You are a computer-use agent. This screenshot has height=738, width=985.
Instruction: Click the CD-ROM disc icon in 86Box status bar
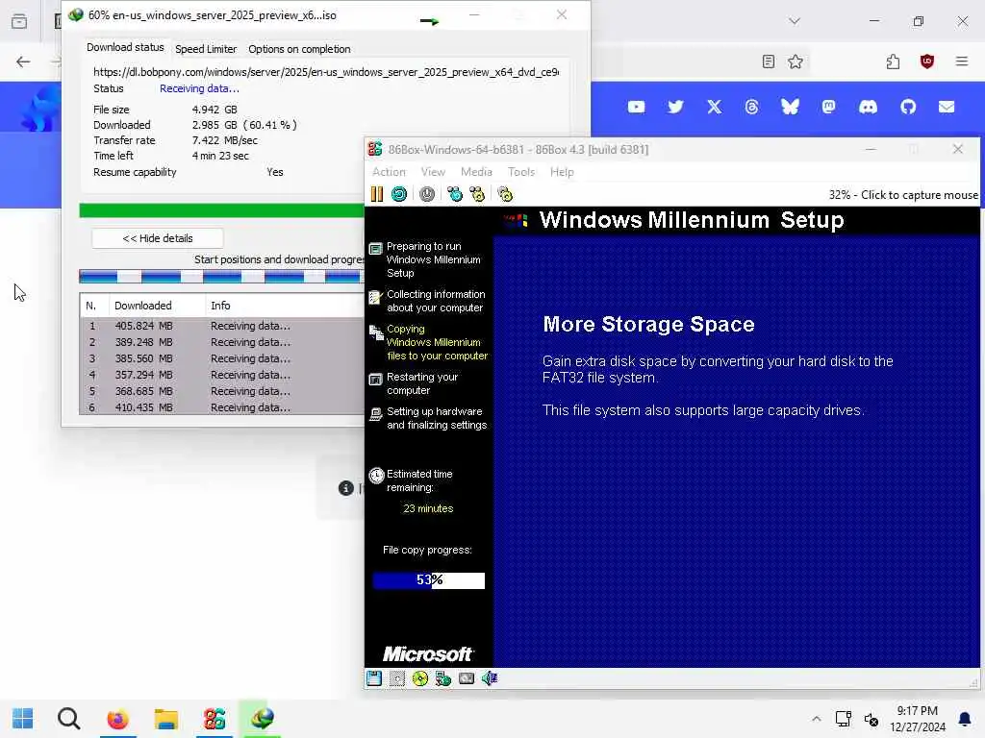pos(420,677)
